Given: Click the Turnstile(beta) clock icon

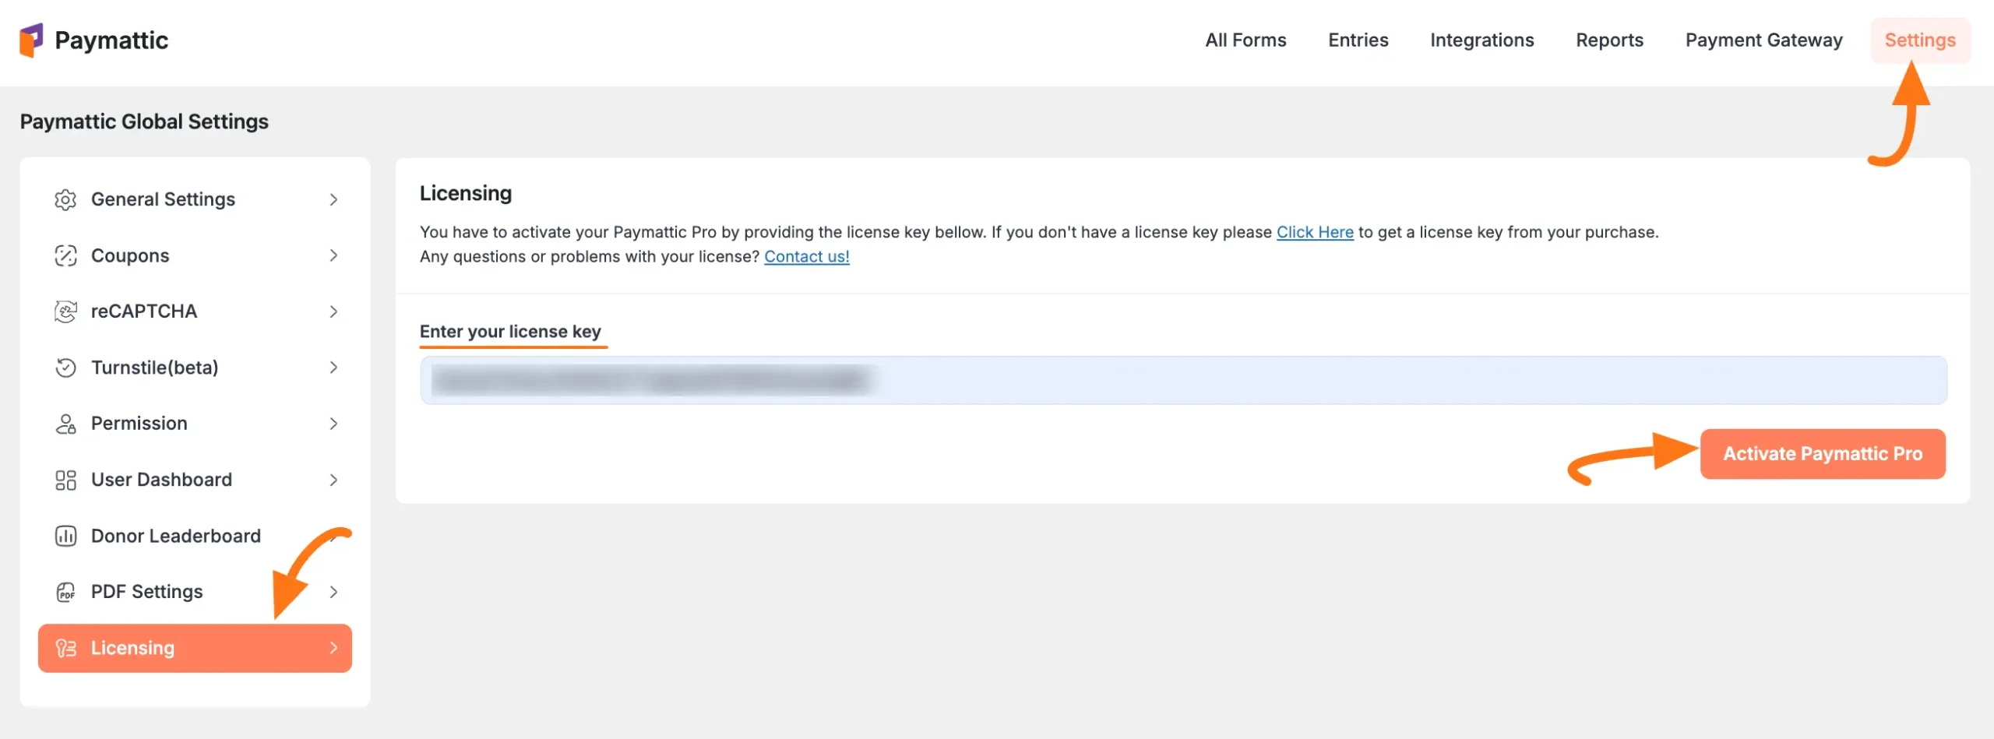Looking at the screenshot, I should point(66,367).
